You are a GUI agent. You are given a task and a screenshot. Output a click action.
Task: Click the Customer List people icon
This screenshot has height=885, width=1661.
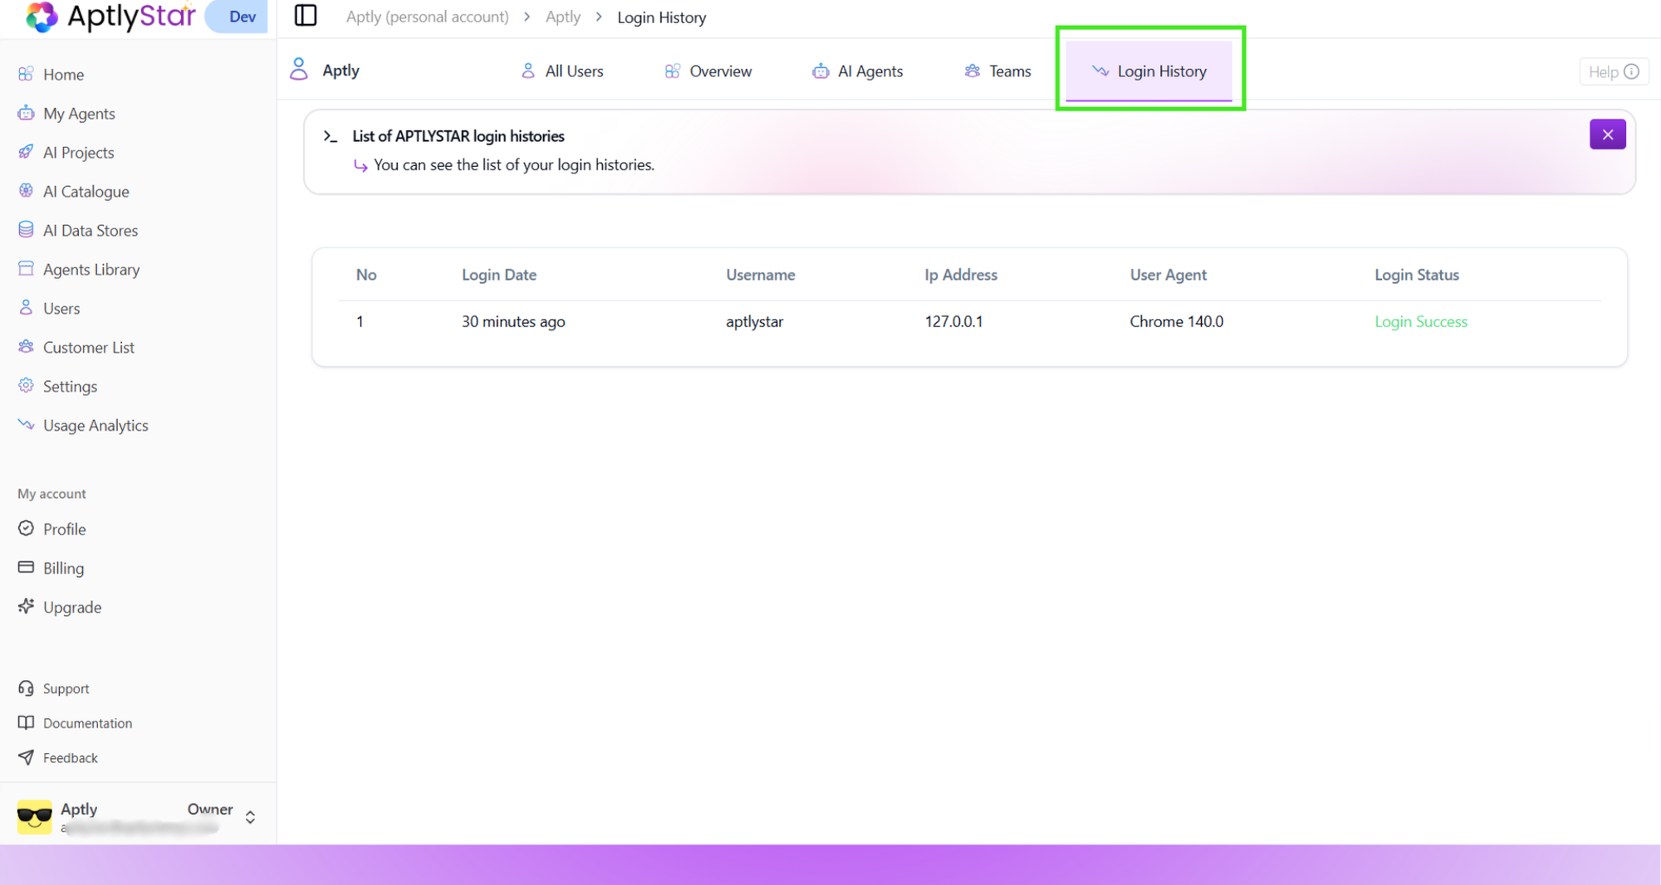(x=26, y=347)
